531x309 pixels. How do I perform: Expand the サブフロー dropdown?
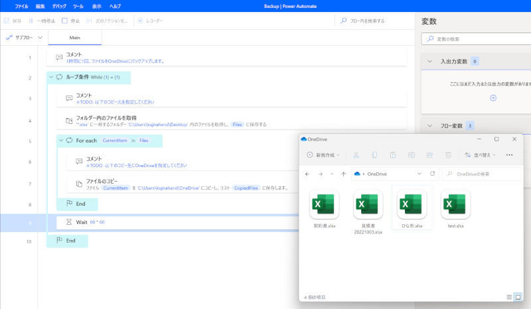pyautogui.click(x=24, y=37)
